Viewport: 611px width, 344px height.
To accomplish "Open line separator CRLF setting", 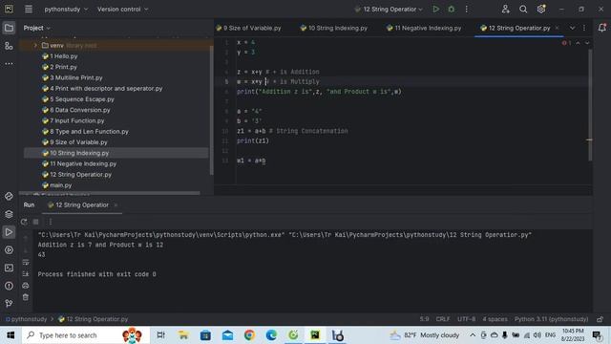I will [x=443, y=319].
